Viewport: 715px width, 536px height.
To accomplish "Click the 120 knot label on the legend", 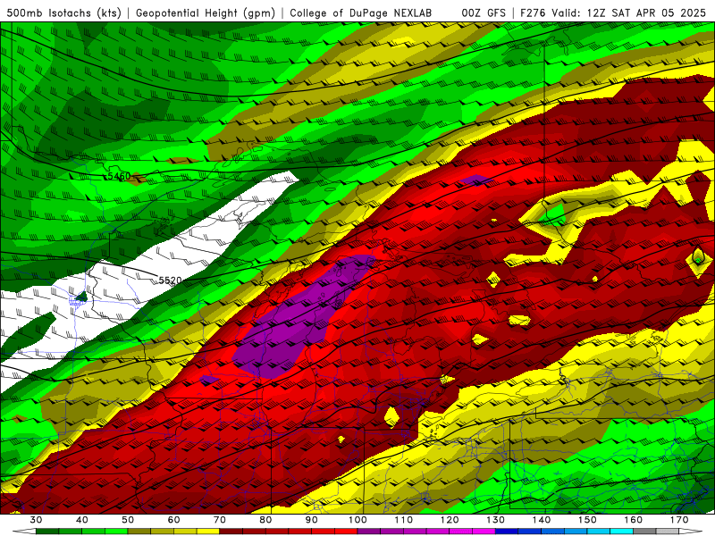I will 450,520.
